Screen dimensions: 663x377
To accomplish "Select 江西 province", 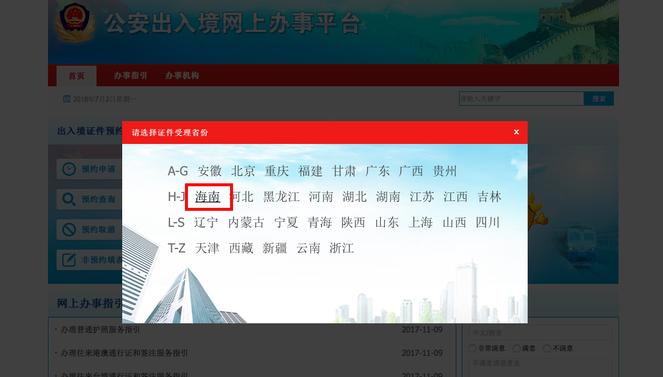I will [x=455, y=196].
